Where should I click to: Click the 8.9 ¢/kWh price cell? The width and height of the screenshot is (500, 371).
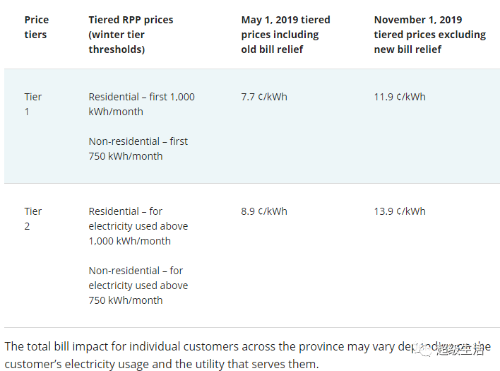(264, 211)
